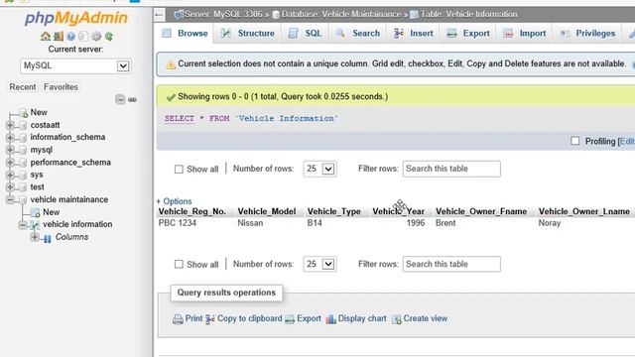Click the Create view icon
The image size is (635, 357).
pos(396,319)
